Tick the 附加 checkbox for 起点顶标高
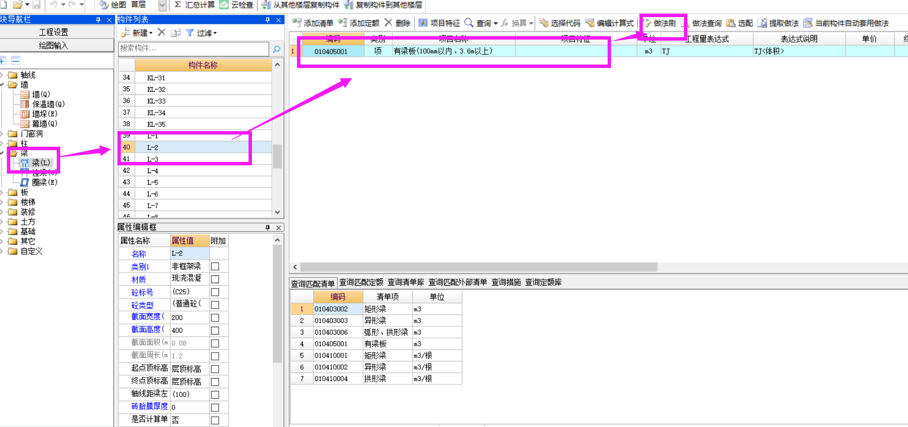This screenshot has height=427, width=908. [215, 369]
